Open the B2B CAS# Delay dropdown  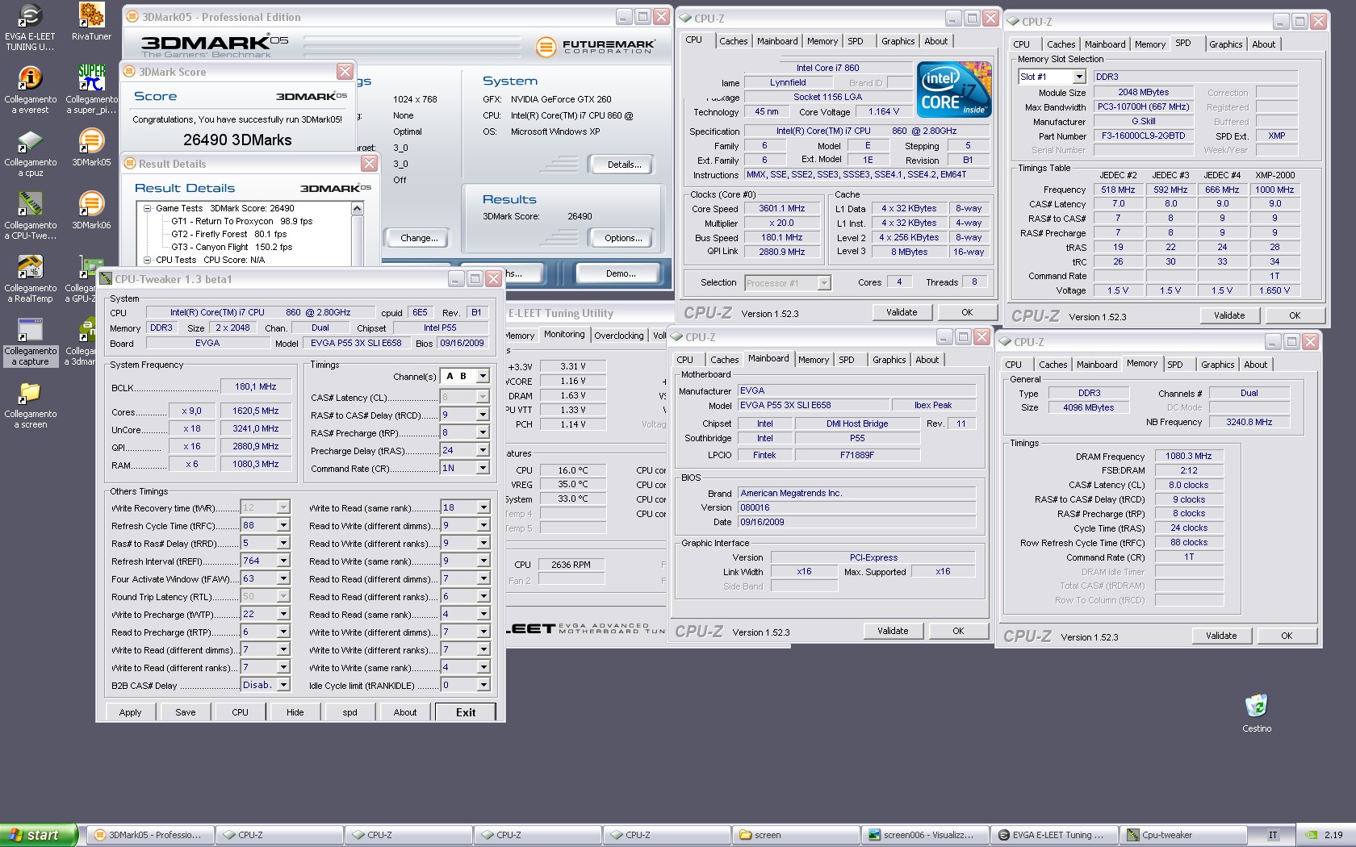click(x=283, y=685)
